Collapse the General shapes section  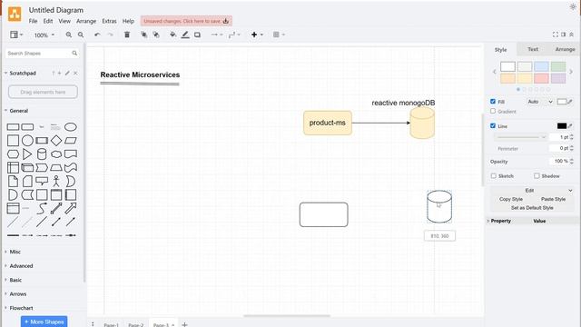[18, 111]
